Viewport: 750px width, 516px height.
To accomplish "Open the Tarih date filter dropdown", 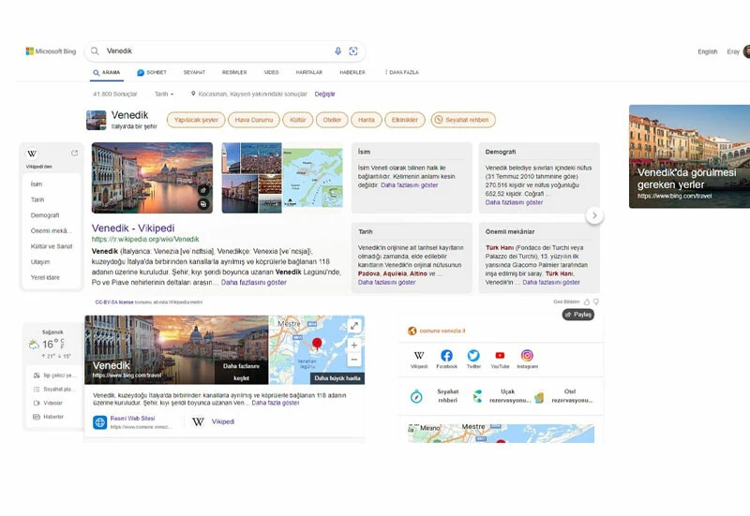I will point(164,94).
